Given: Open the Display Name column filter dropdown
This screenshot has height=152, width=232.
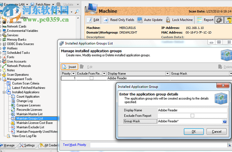Looking at the screenshot, I should click(167, 74).
